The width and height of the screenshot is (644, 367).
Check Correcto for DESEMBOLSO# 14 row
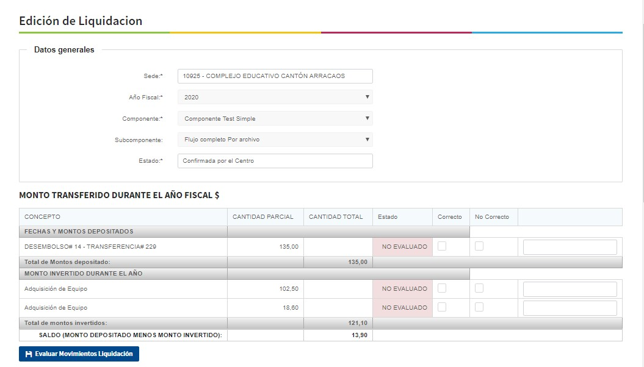pos(442,246)
